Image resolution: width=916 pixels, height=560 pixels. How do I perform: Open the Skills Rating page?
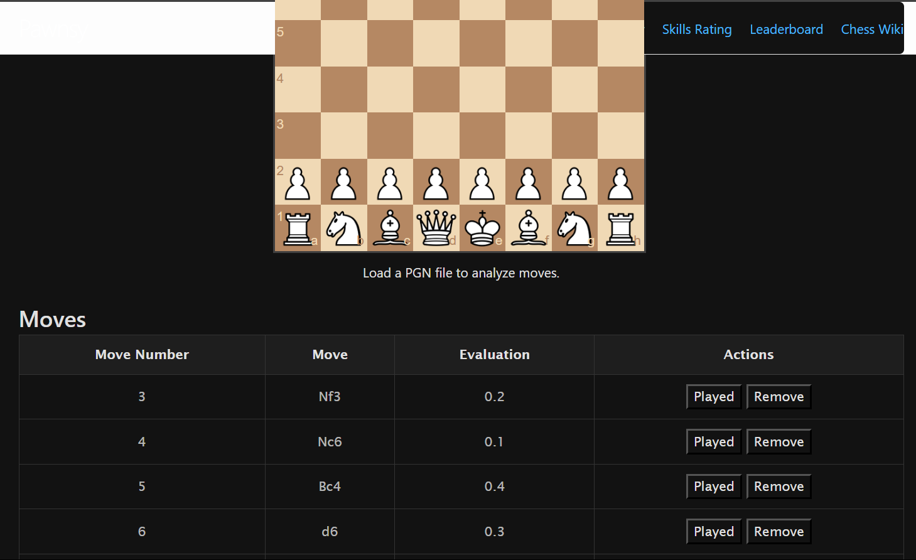click(x=696, y=30)
